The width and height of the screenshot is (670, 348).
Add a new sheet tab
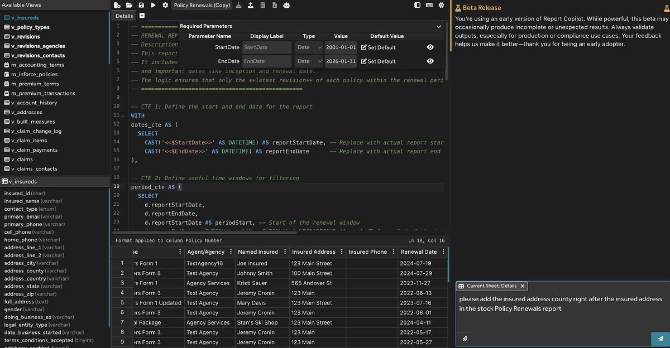[142, 16]
